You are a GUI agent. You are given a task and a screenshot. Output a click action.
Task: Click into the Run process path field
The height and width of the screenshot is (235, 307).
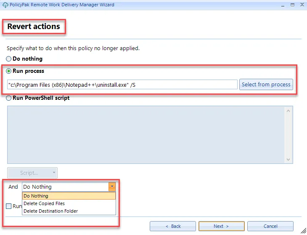(x=122, y=85)
